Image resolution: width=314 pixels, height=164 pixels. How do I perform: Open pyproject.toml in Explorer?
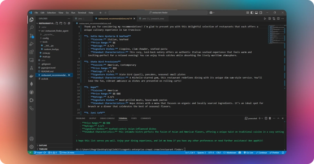[48, 68]
